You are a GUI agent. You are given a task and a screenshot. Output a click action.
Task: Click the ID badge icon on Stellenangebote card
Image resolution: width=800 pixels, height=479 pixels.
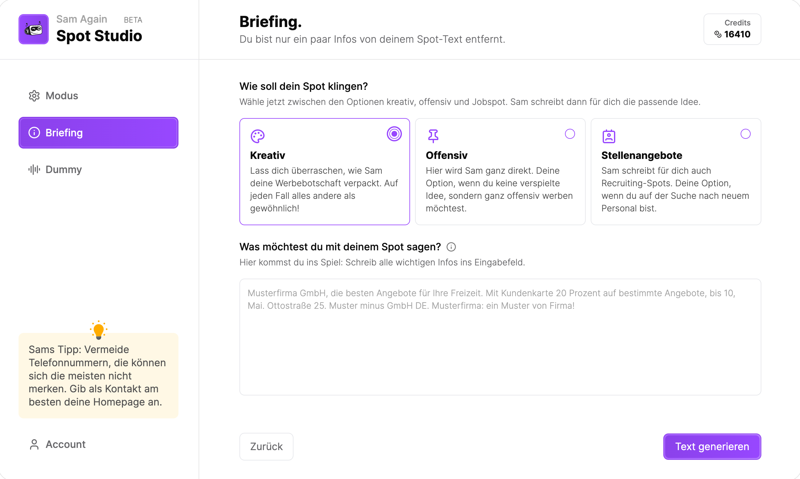click(609, 136)
